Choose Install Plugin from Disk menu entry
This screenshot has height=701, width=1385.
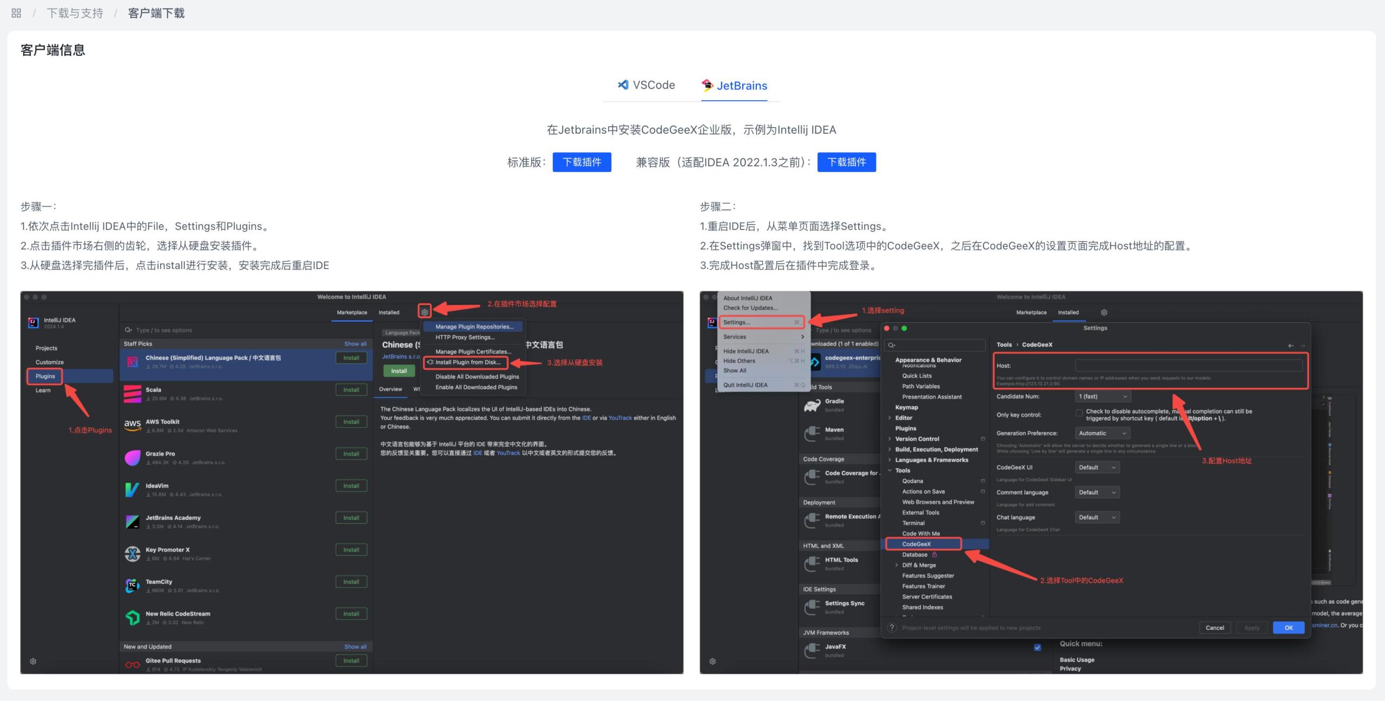click(467, 362)
